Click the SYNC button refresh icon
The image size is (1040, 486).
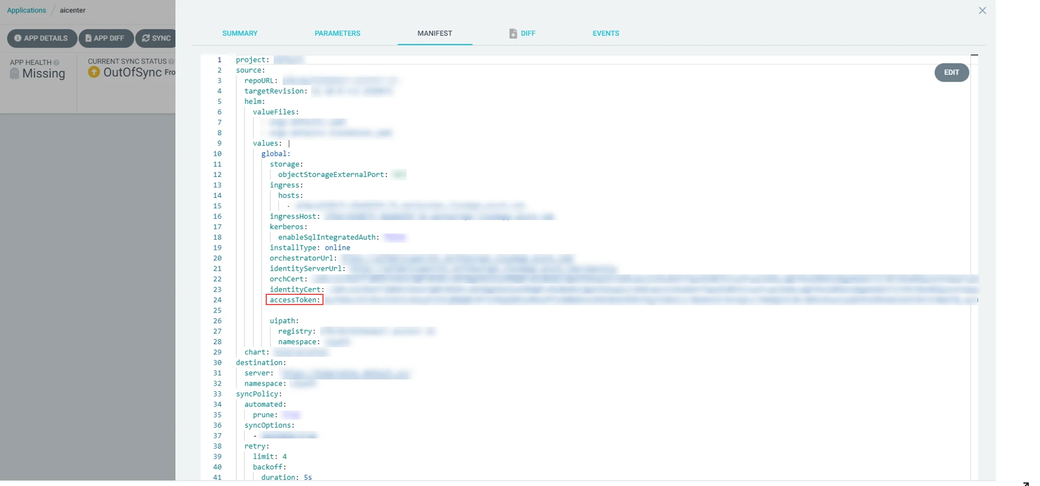pos(146,38)
